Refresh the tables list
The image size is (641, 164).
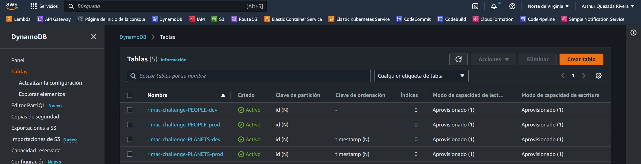pyautogui.click(x=458, y=59)
